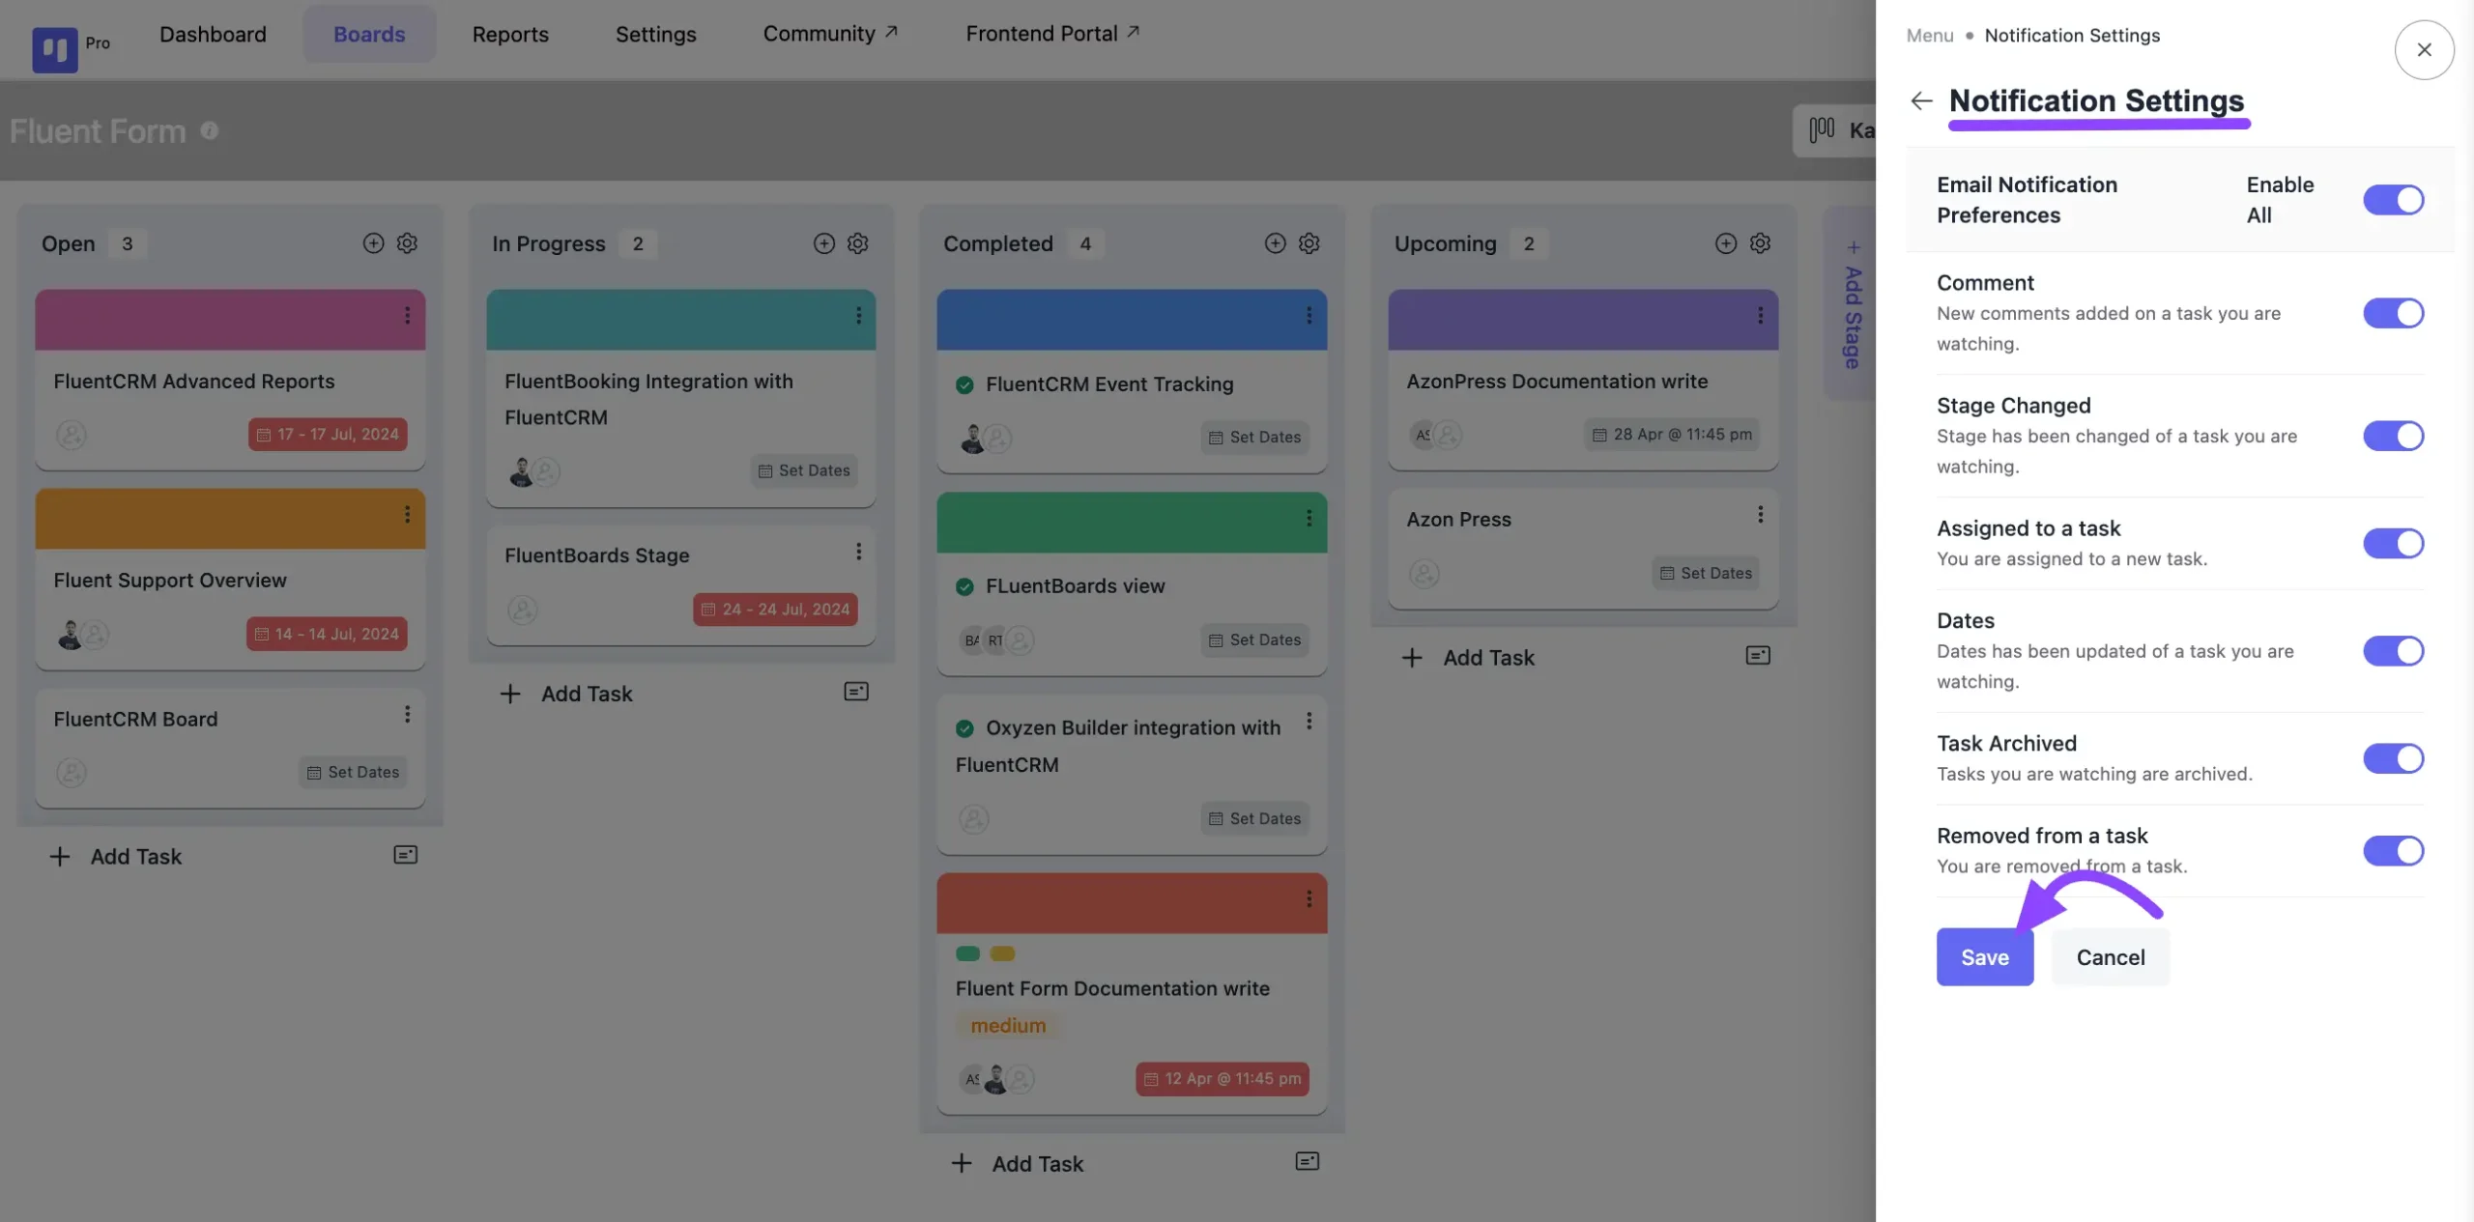The image size is (2474, 1222).
Task: Click green check on FLuentBoards view task
Action: [x=964, y=587]
